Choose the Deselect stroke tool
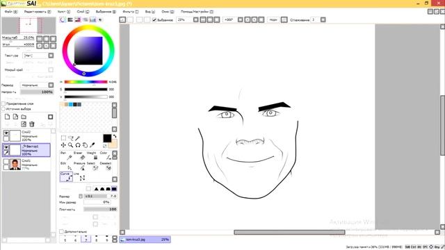The image size is (445, 250). pyautogui.click(x=105, y=167)
